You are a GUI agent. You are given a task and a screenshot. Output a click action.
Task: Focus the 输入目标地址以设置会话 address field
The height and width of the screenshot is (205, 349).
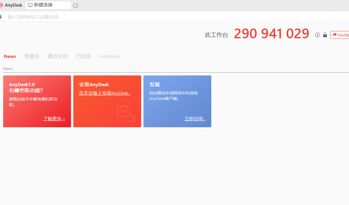(176, 17)
